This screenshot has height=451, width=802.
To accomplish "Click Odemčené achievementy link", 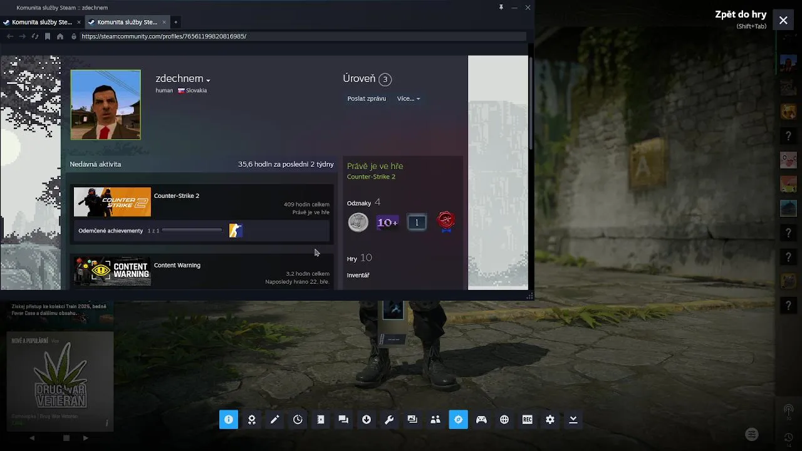I will [x=111, y=231].
